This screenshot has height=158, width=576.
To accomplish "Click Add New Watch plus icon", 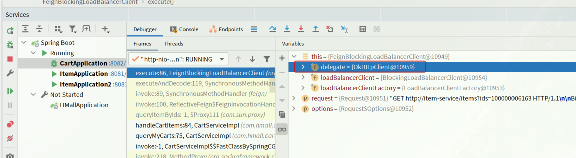I will coord(282,58).
